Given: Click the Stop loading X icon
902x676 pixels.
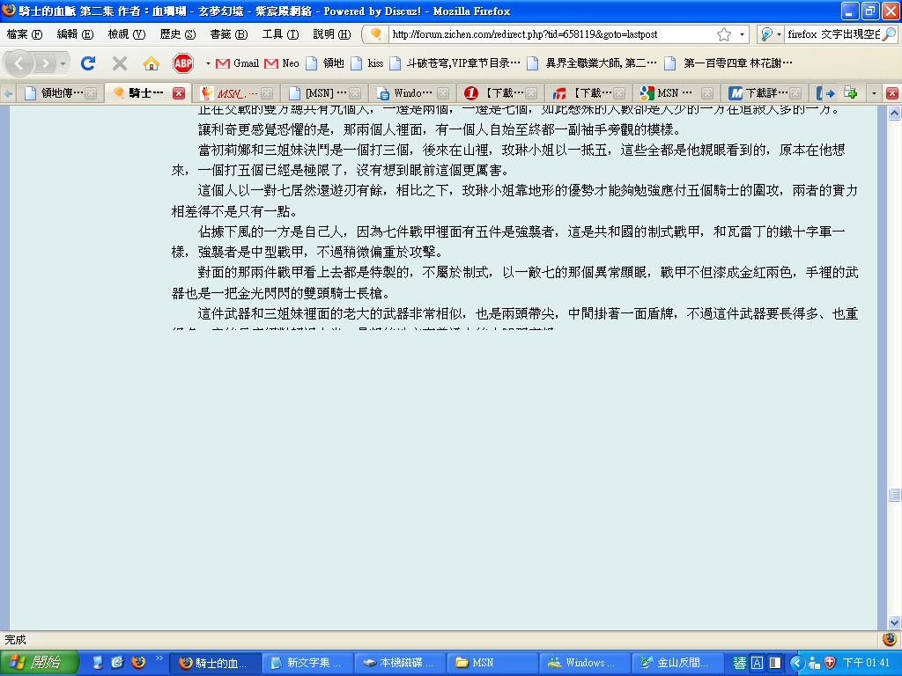Looking at the screenshot, I should [120, 63].
